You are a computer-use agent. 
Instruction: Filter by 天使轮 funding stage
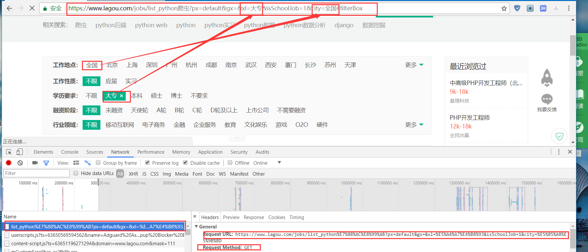tap(140, 110)
